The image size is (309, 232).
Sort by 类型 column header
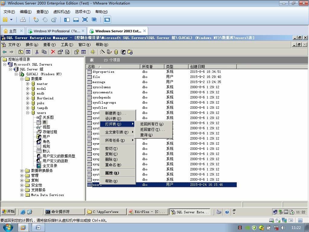point(176,67)
